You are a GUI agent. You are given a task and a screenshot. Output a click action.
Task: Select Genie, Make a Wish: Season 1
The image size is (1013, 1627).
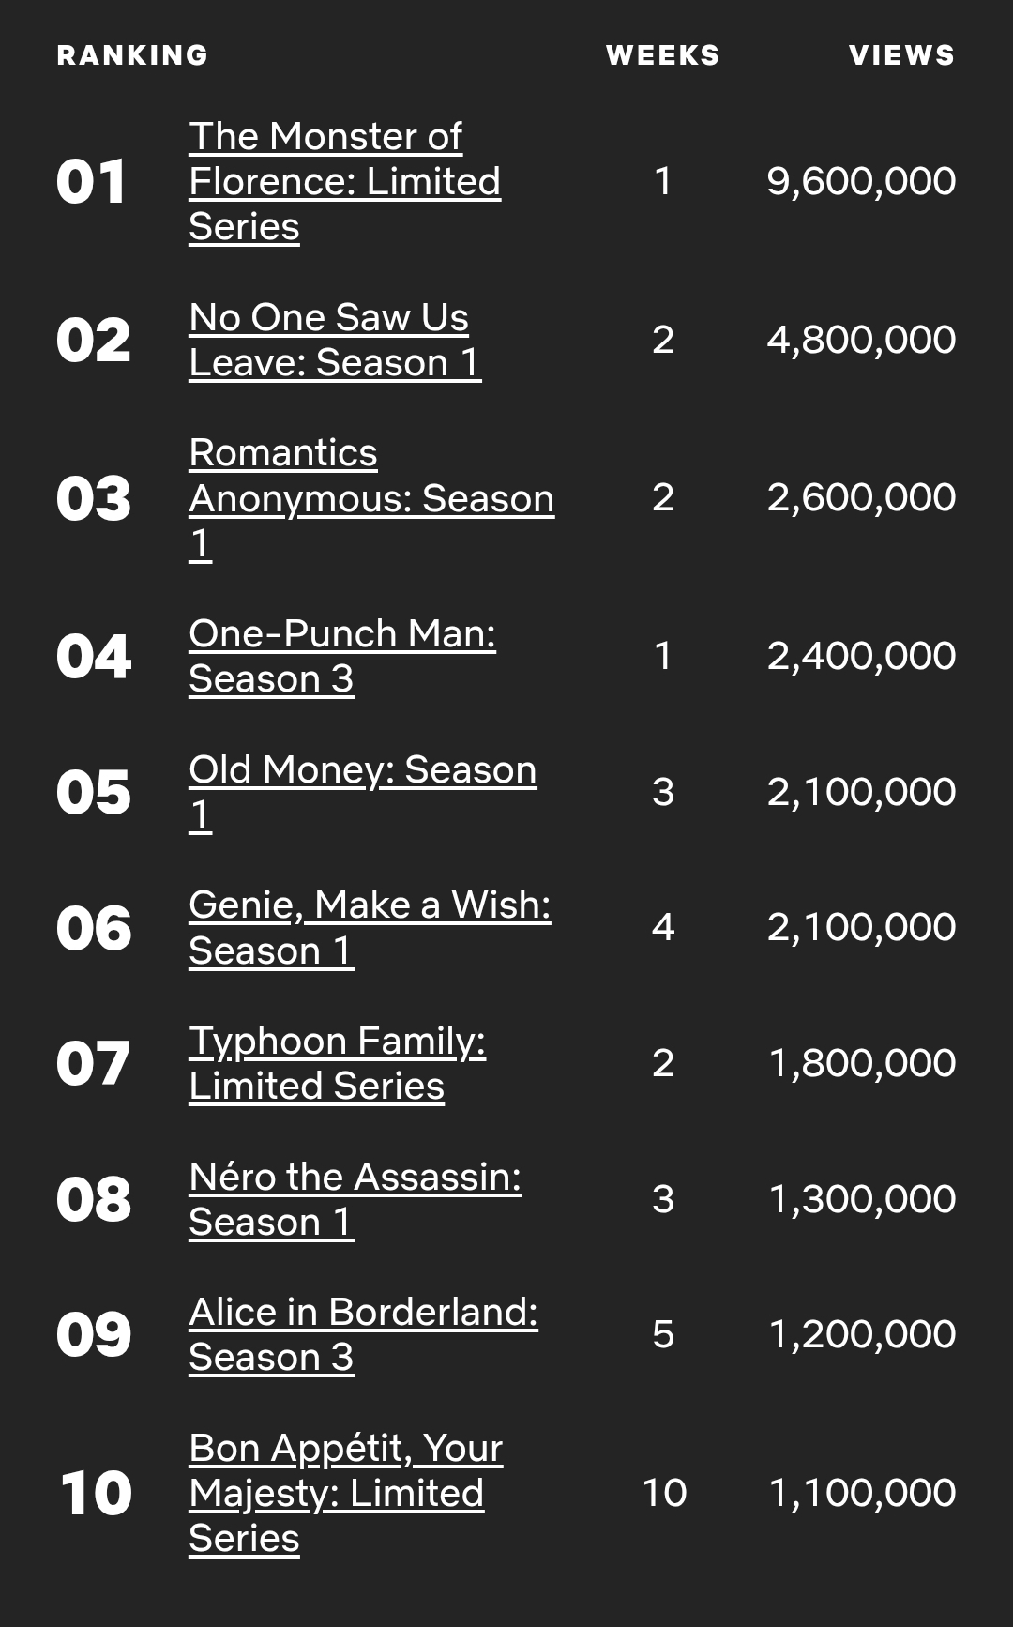click(369, 927)
